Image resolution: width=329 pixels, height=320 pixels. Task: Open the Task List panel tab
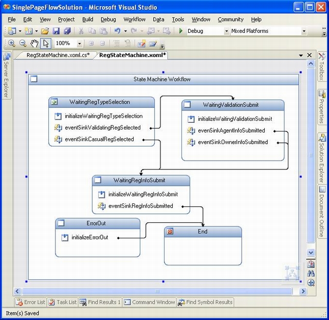63,302
